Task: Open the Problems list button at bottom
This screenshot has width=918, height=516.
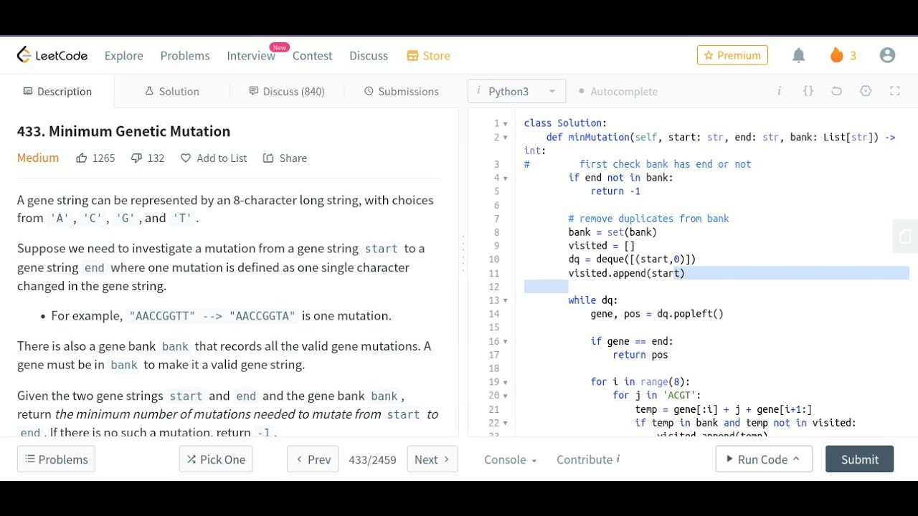Action: coord(56,459)
